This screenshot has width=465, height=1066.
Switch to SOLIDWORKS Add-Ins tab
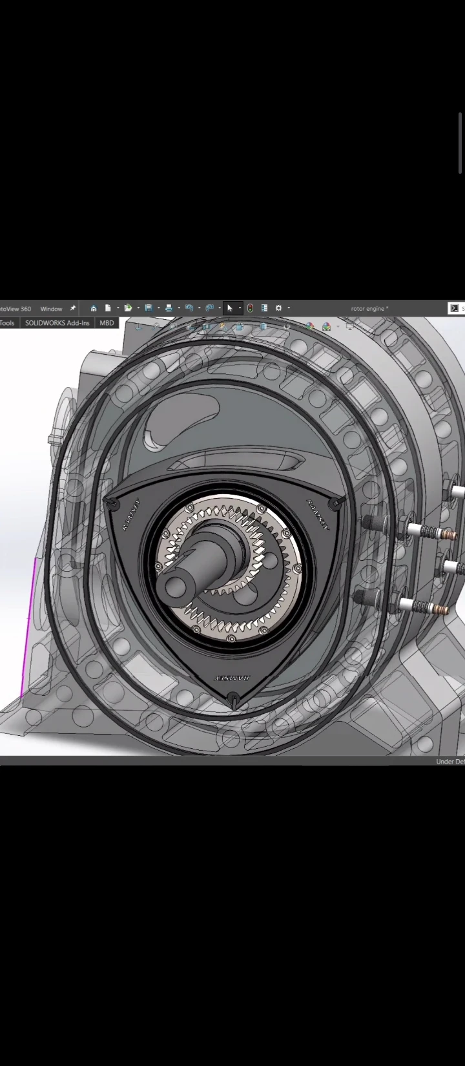(57, 322)
